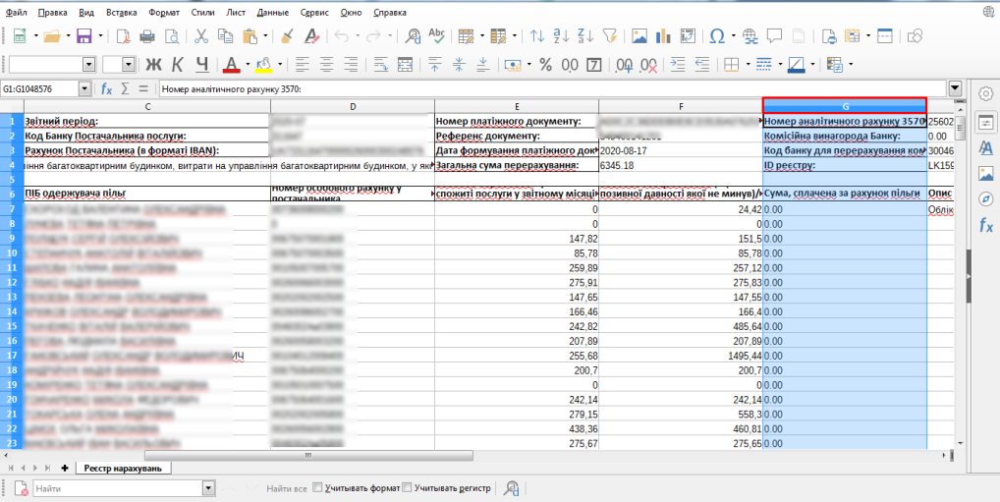1000x502 pixels.
Task: Apply bold formatting with the Ж button
Action: 153,65
